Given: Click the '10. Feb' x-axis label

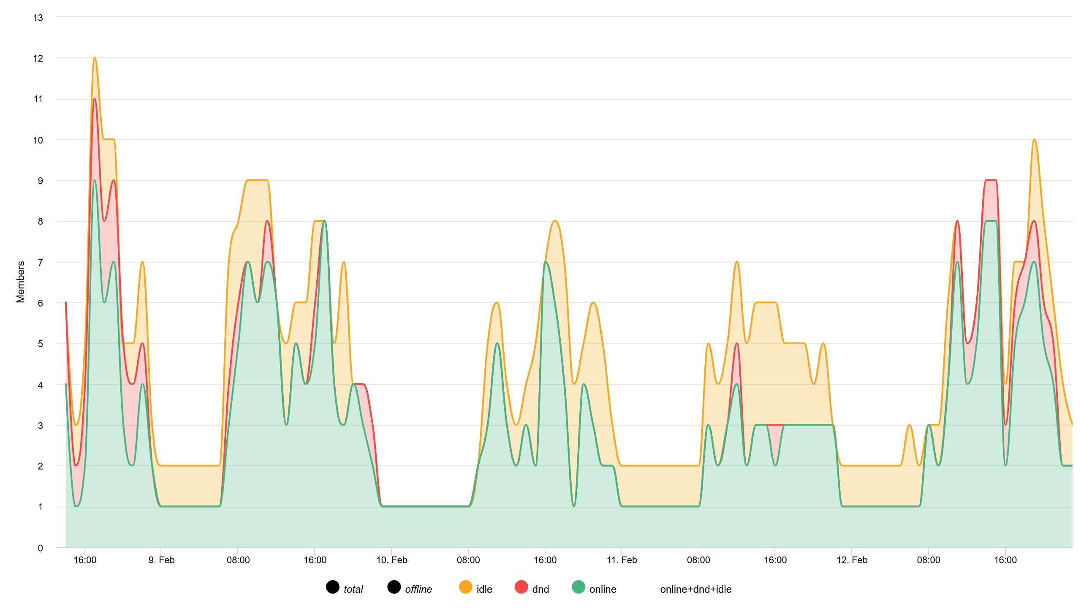Looking at the screenshot, I should [391, 560].
